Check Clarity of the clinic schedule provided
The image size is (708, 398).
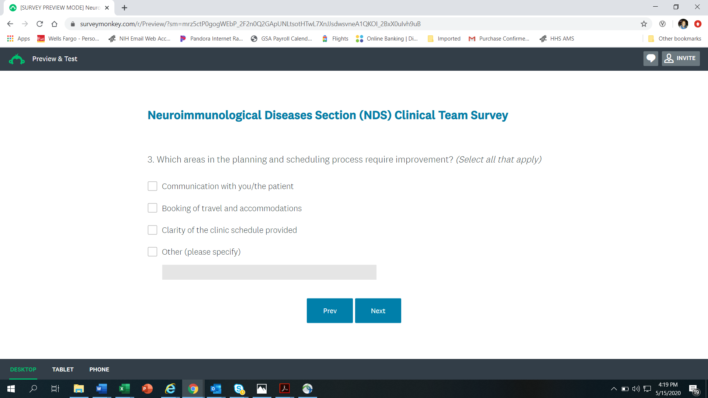152,230
